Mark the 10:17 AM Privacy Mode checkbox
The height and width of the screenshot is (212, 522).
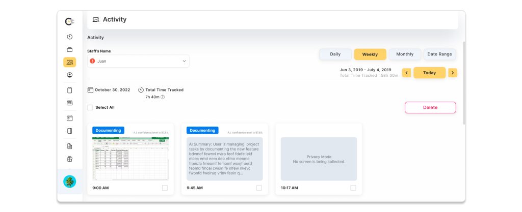(x=353, y=188)
